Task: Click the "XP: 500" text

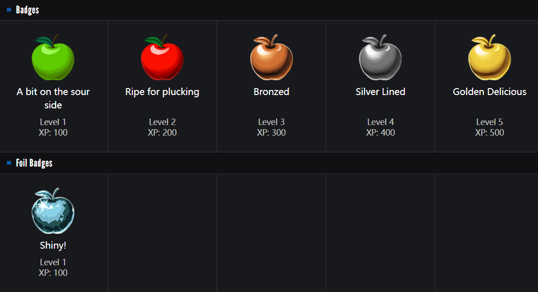Action: coord(490,133)
